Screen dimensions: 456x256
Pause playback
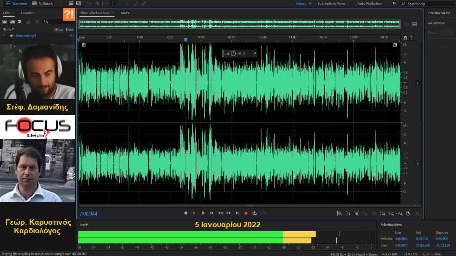(203, 213)
